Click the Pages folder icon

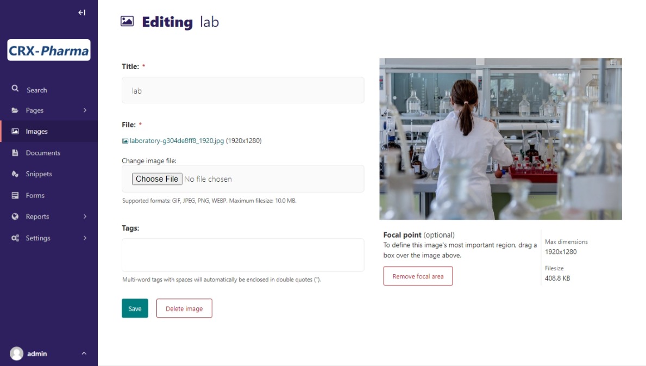(x=15, y=110)
